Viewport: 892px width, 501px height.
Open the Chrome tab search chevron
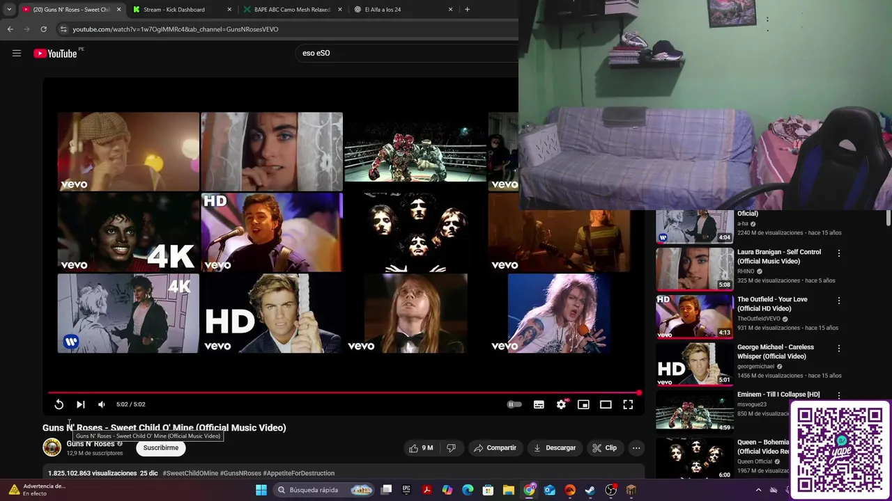click(x=8, y=10)
